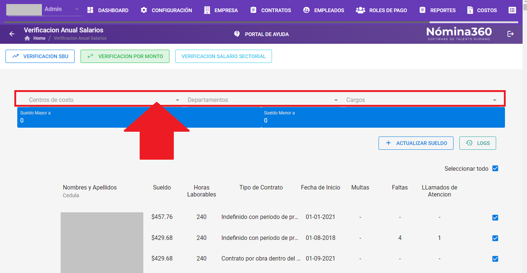Screen dimensions: 527x273
Task: Click the Reportes clipboard icon
Action: (422, 10)
